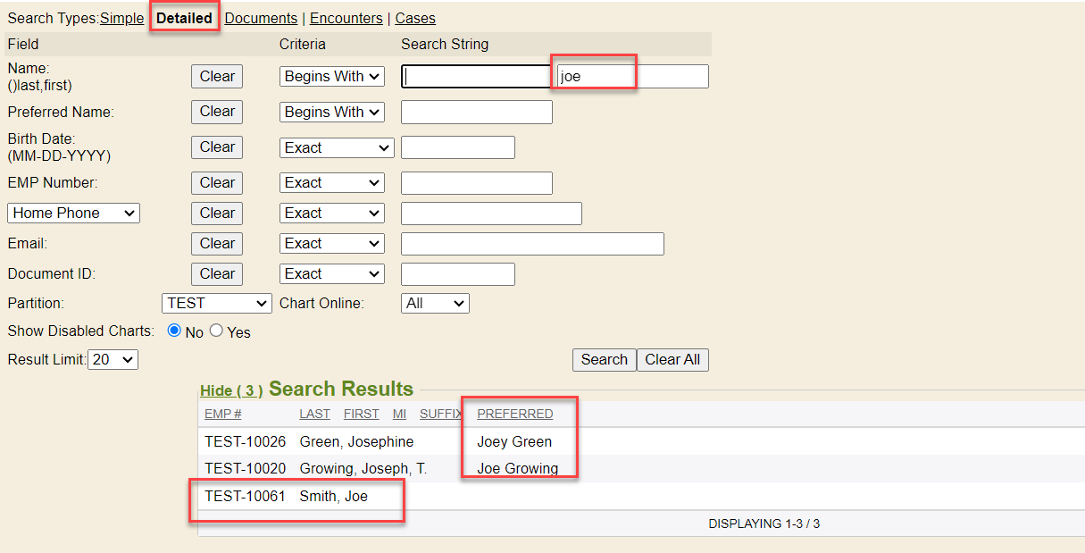The width and height of the screenshot is (1085, 553).
Task: Open the Name criteria 'Begins With' dropdown
Action: pos(331,77)
